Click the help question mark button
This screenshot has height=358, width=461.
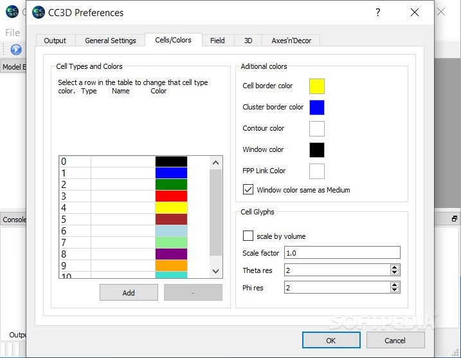378,12
